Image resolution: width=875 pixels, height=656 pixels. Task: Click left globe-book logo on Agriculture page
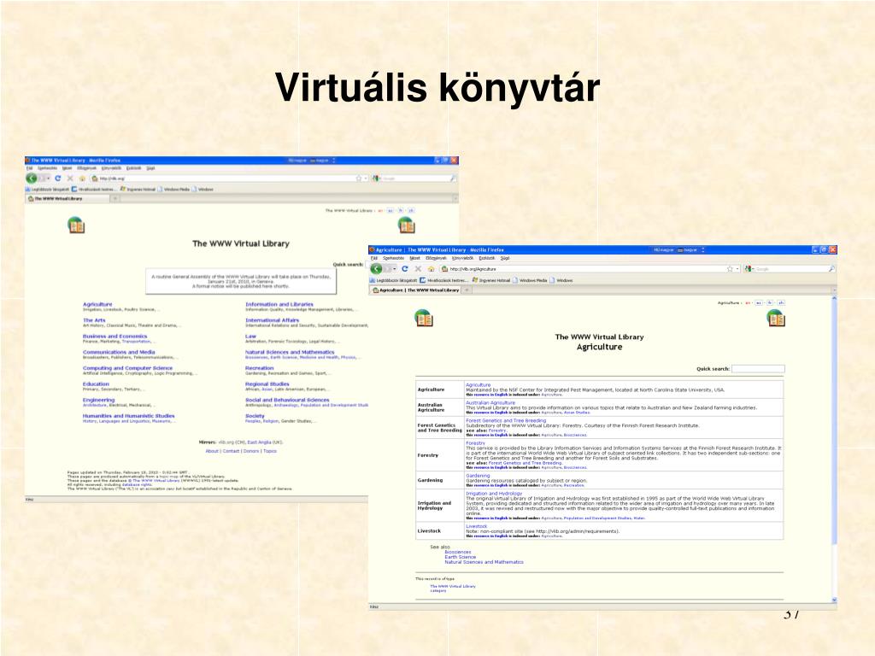coord(424,319)
